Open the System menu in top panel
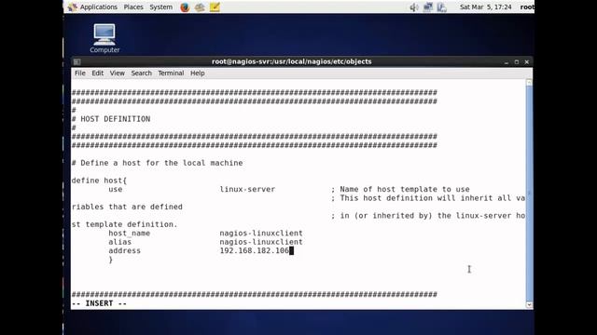Screen dimensions: 597x335 pyautogui.click(x=160, y=7)
